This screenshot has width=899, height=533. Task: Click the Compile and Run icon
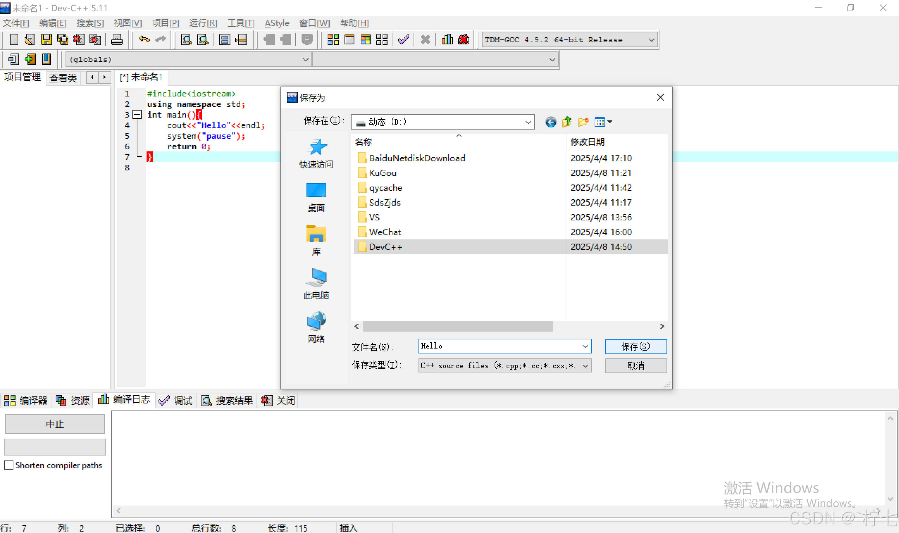point(365,39)
